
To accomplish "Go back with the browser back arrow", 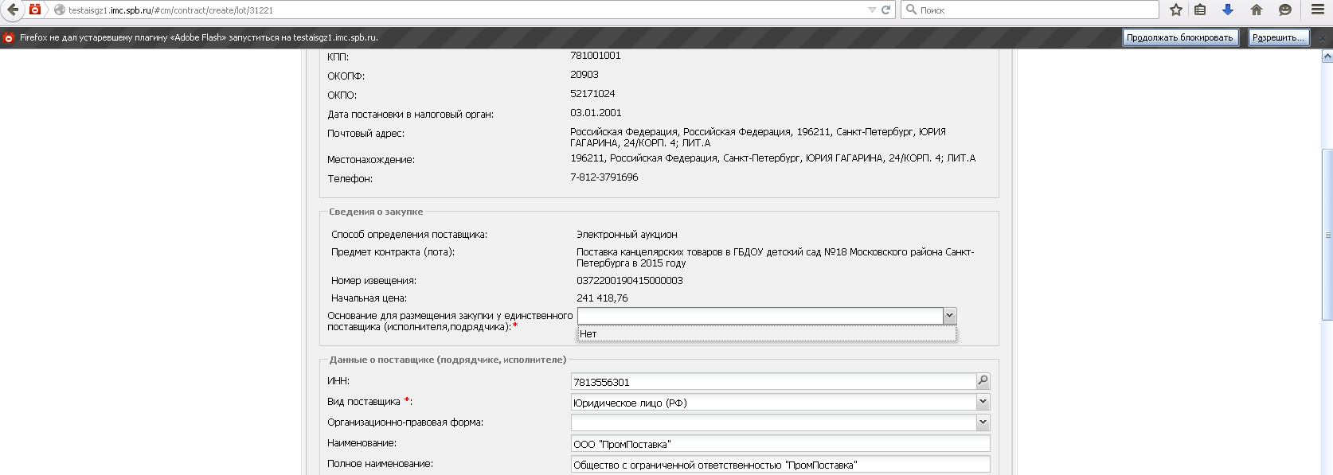I will point(12,10).
